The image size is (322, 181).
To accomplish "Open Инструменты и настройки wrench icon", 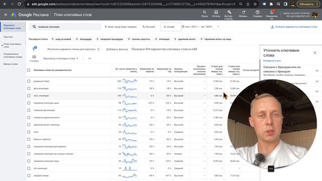I will coord(229,15).
